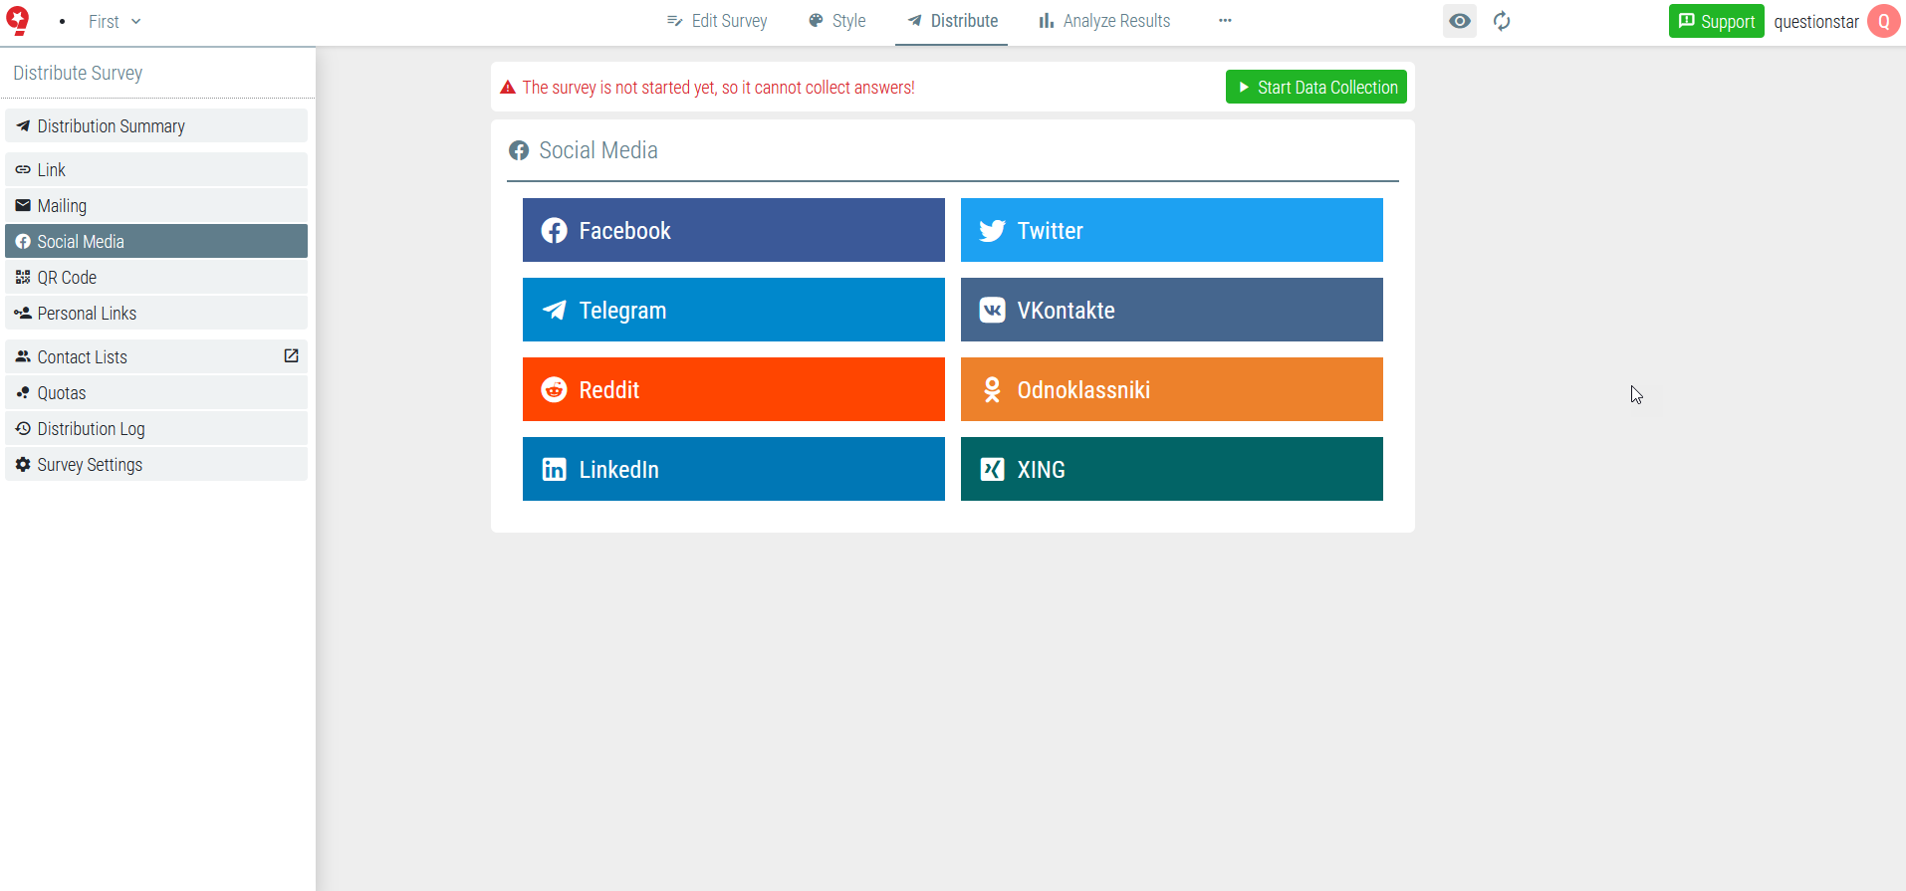Open Survey Settings in the sidebar

pyautogui.click(x=156, y=465)
